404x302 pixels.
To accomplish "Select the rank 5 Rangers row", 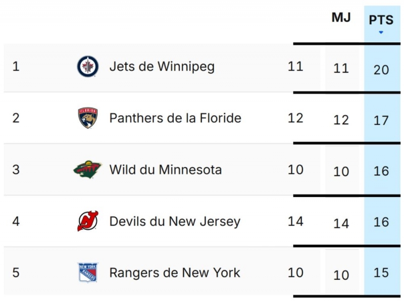I will pos(202,272).
